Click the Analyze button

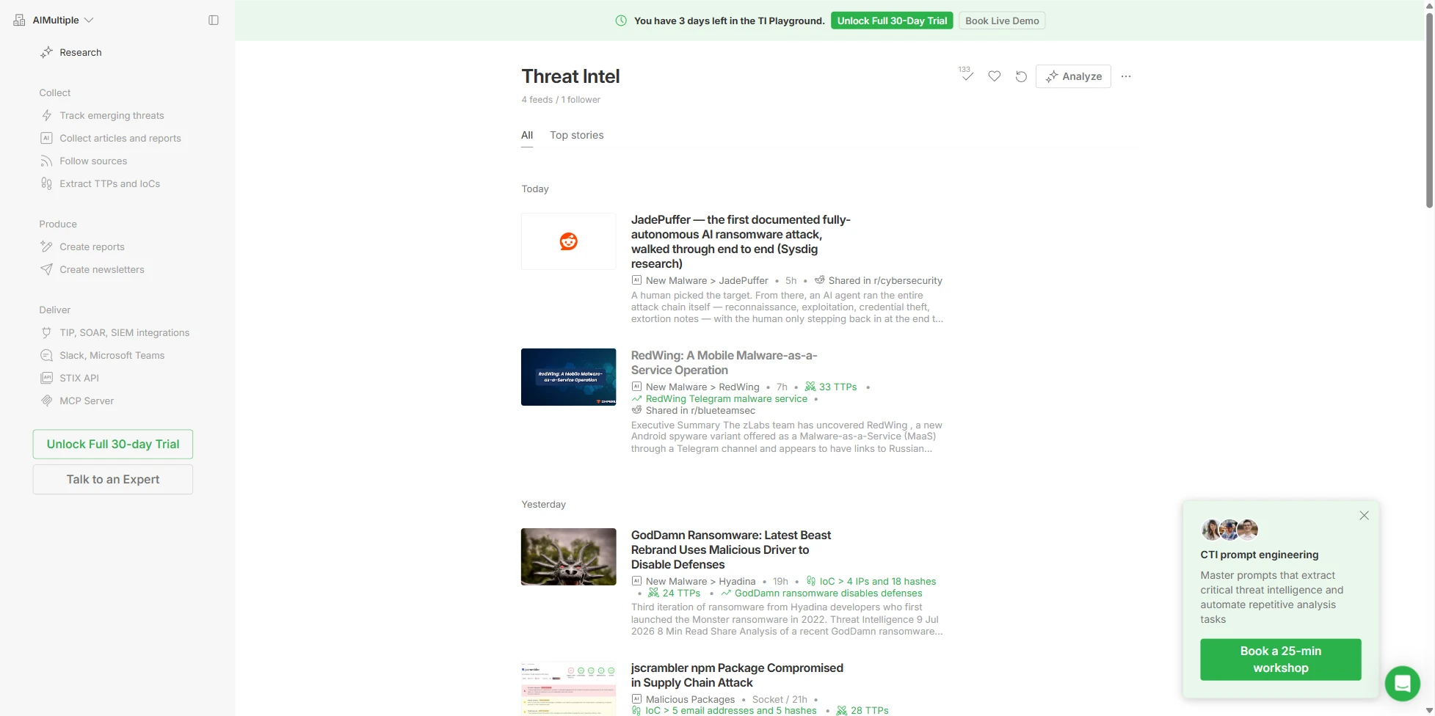point(1073,76)
